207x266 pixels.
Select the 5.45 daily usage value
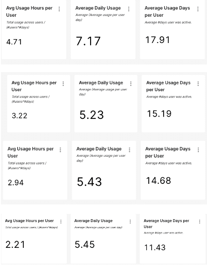pyautogui.click(x=85, y=245)
